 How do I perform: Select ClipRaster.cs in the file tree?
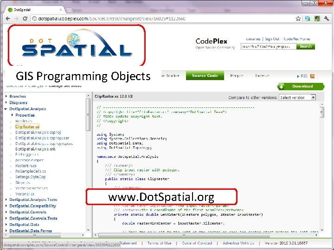(27, 127)
